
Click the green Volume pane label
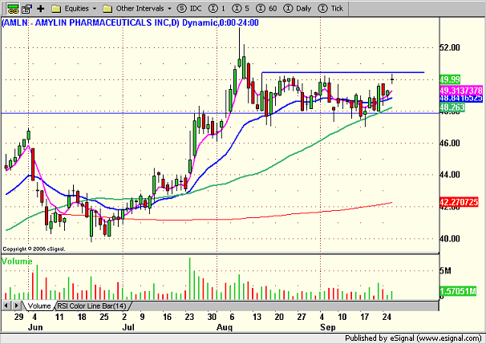tap(17, 261)
